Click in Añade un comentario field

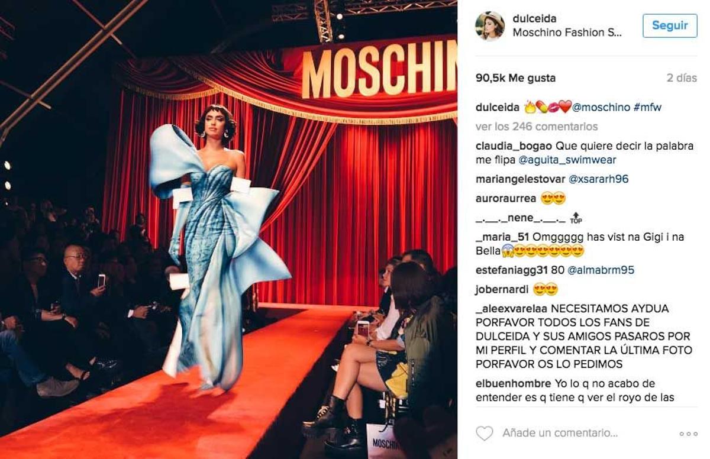[x=560, y=434]
